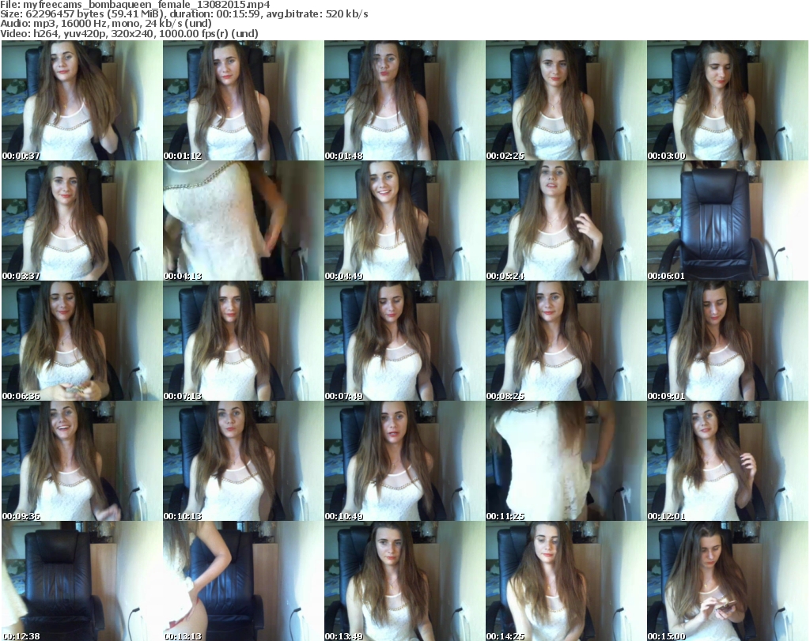Select the frame labeled 00:13:49

404,581
